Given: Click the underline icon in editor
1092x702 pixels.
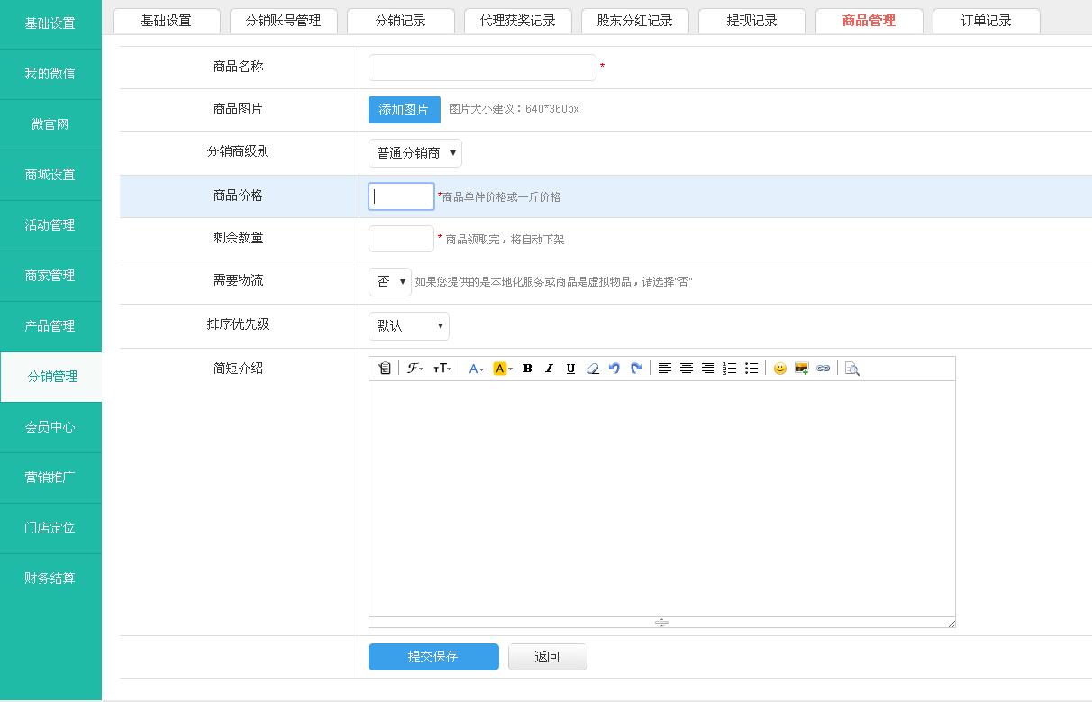Looking at the screenshot, I should 570,369.
